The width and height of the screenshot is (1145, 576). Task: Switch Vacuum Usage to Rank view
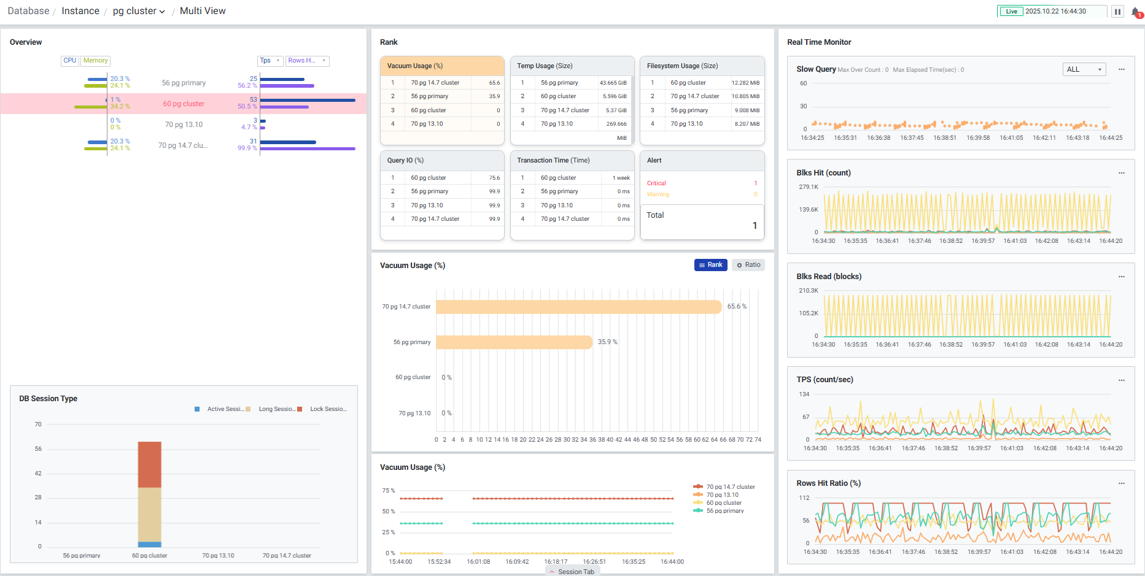click(x=710, y=265)
